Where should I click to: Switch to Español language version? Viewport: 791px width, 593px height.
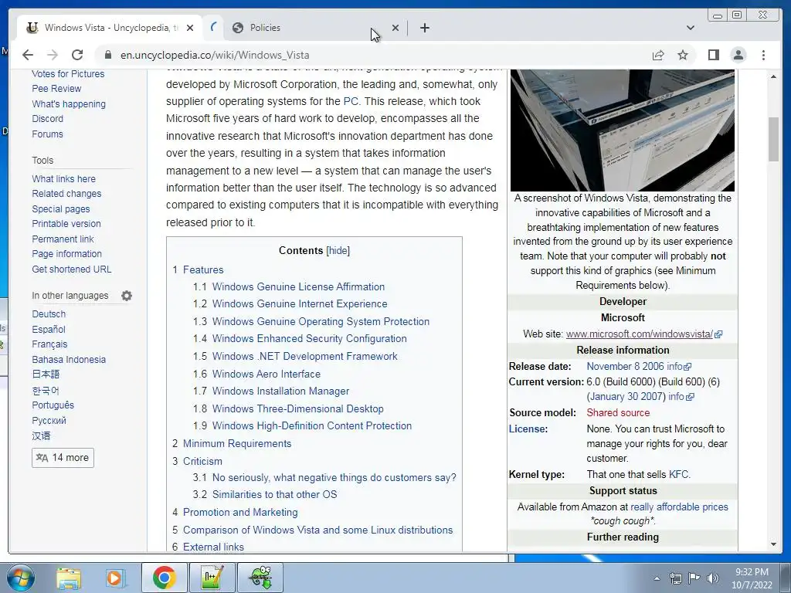click(49, 329)
